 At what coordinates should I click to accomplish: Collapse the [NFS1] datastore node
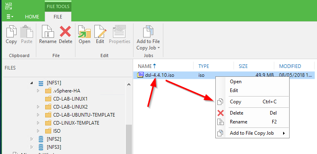tap(31, 83)
